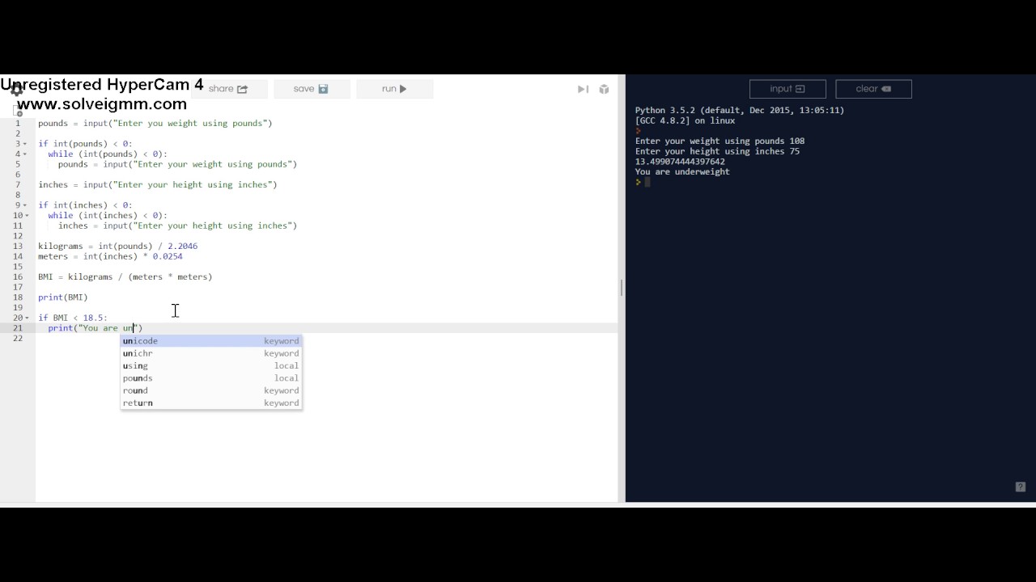Click the share button
The width and height of the screenshot is (1036, 582).
(x=228, y=89)
